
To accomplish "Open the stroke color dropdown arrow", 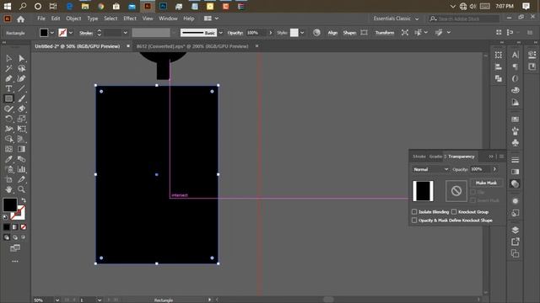I will click(71, 33).
